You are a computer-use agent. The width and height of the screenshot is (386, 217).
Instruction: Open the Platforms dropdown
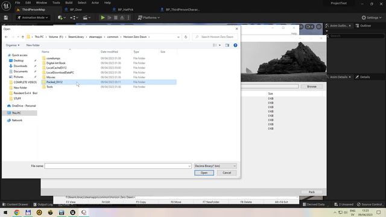tap(149, 17)
